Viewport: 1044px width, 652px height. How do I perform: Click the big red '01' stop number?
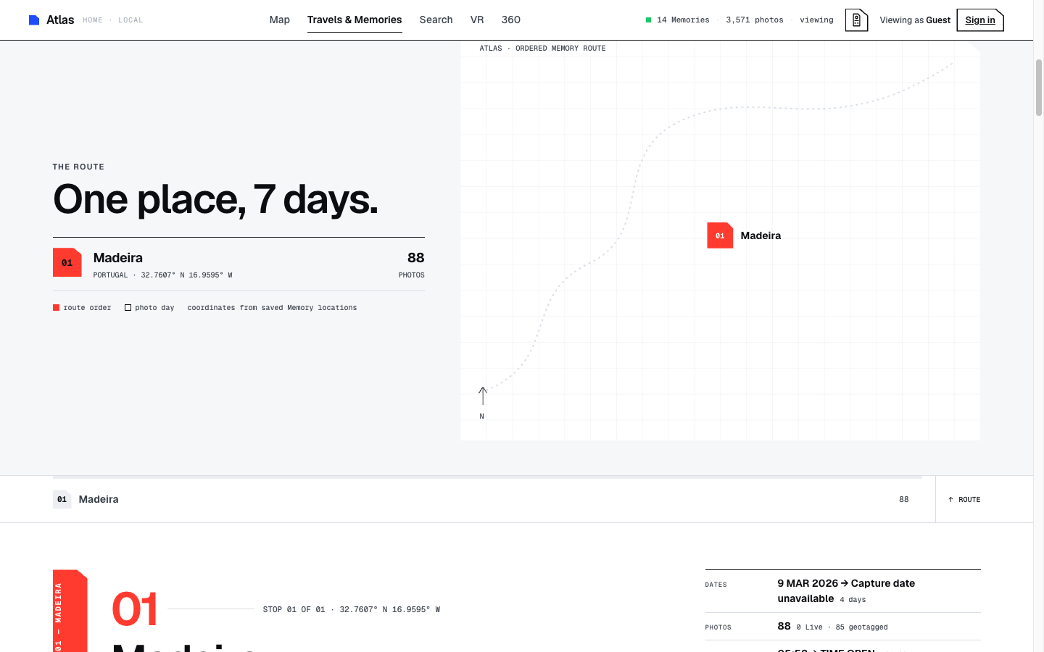coord(135,609)
